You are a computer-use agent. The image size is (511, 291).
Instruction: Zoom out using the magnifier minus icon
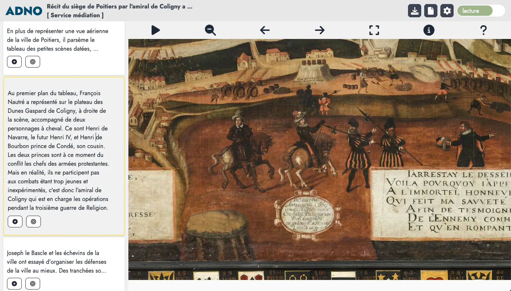(x=210, y=30)
